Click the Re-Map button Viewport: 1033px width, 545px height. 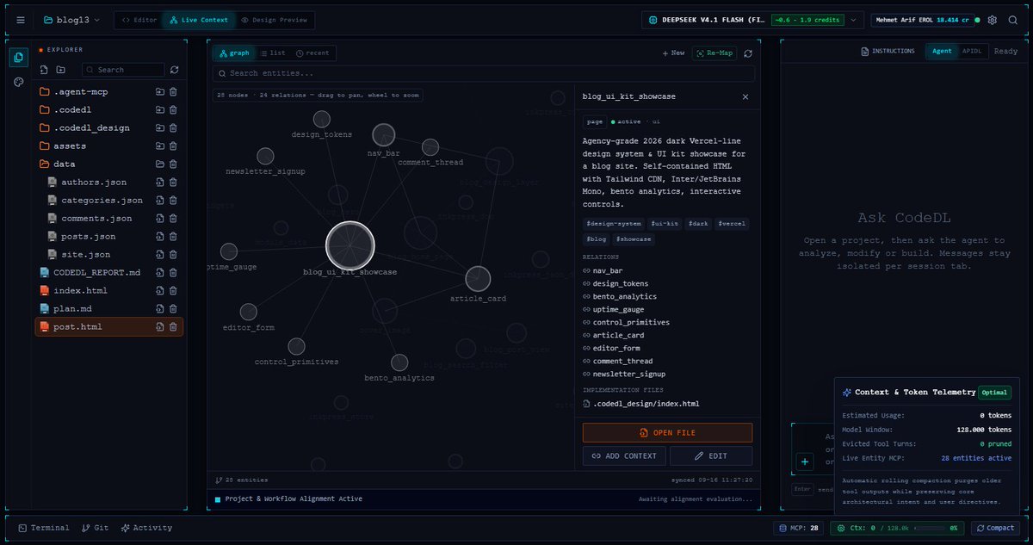(714, 53)
